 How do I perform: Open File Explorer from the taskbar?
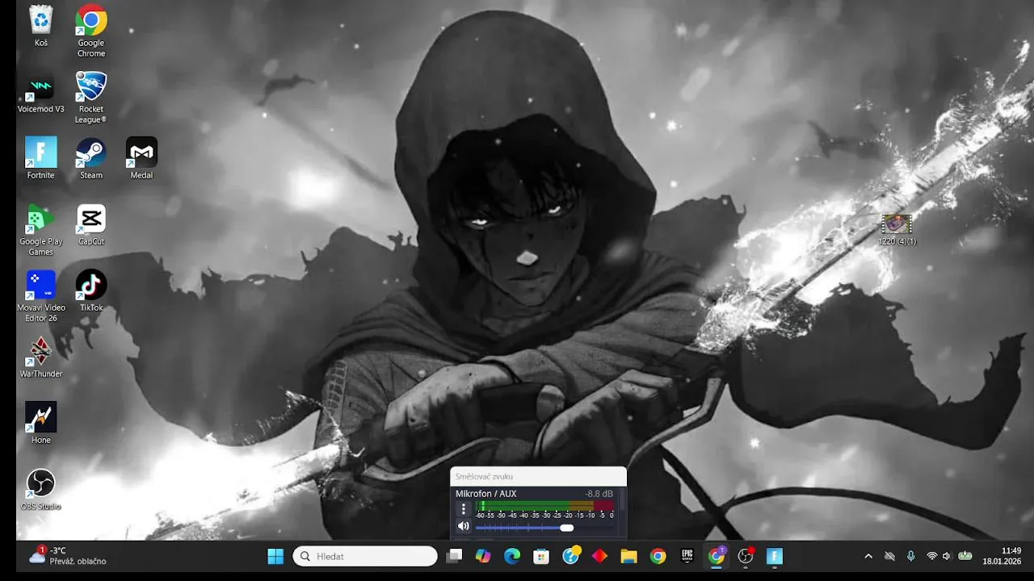tap(628, 556)
